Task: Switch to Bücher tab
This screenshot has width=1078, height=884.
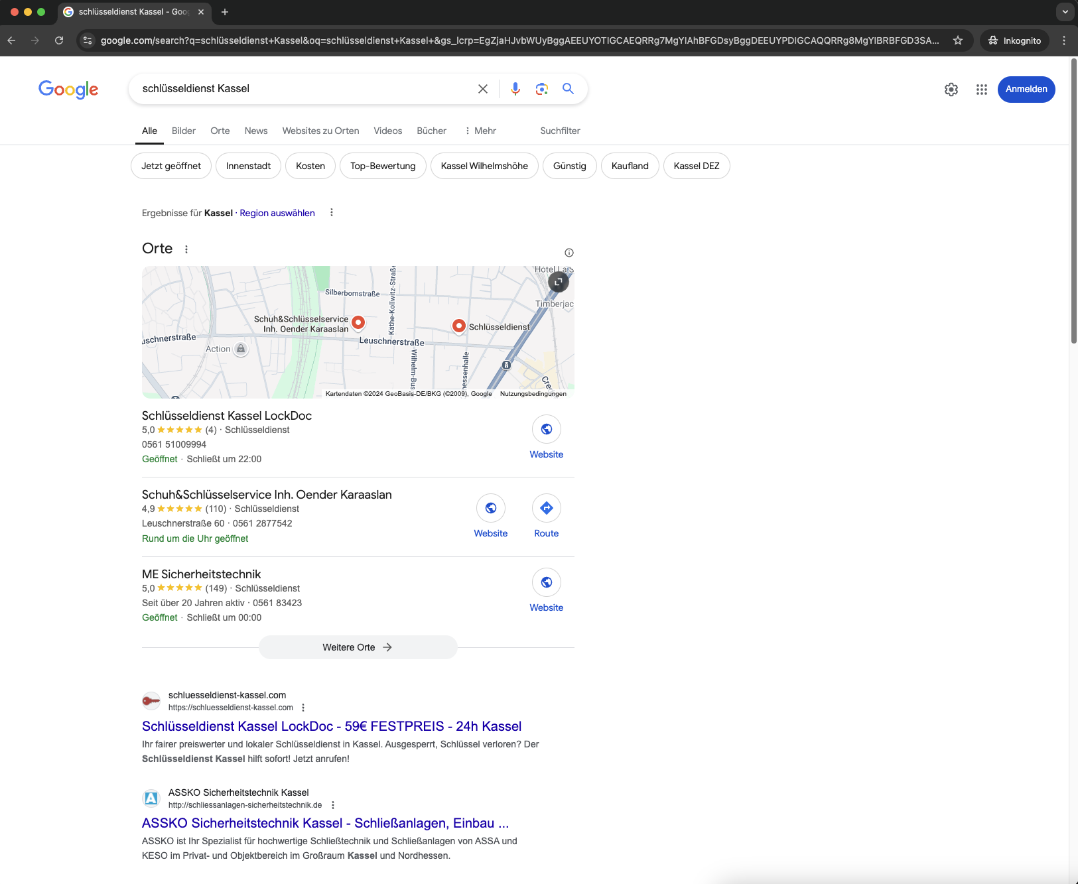Action: click(432, 131)
